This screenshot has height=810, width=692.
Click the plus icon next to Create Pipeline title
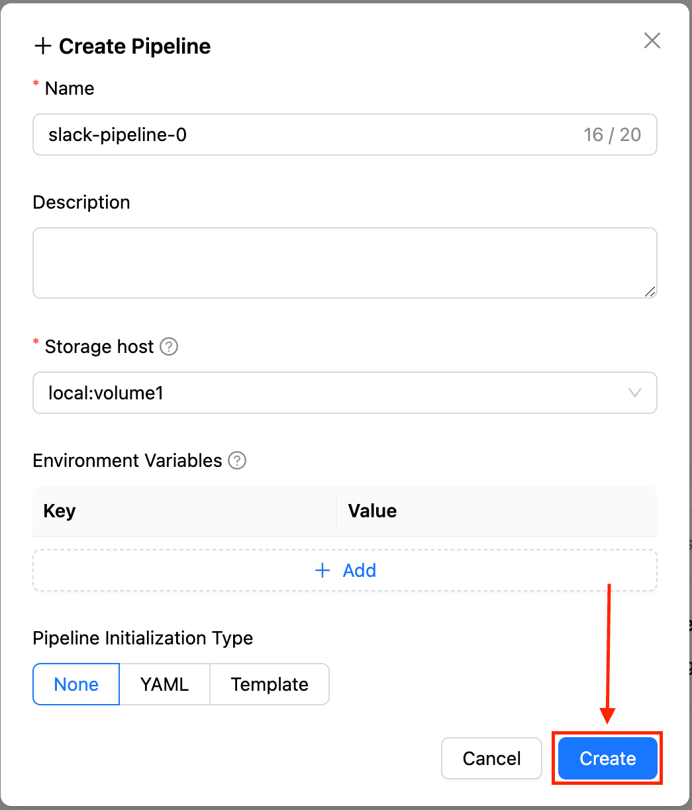43,46
